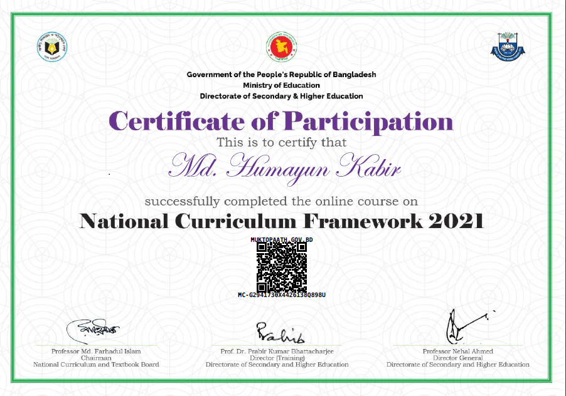
Task: Click the National Curriculum and Textbook Board logo
Action: 52,47
